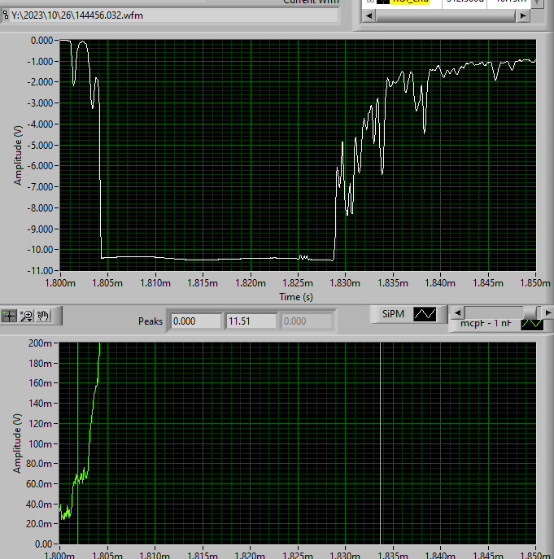
Task: Click left arrow of plot legend scrollbar
Action: [x=458, y=312]
